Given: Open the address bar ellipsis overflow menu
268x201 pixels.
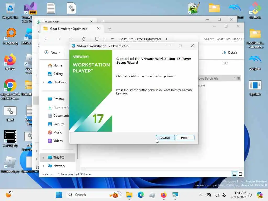Looking at the screenshot, I should pos(113,39).
